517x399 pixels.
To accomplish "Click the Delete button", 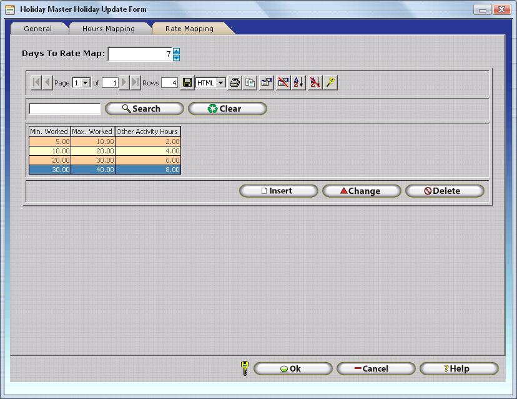I will pos(445,191).
